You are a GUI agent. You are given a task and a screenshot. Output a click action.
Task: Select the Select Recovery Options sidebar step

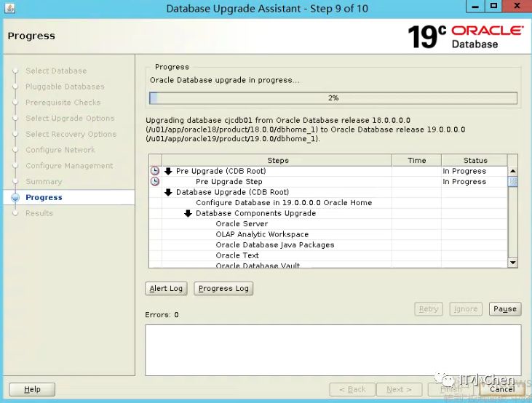click(71, 134)
